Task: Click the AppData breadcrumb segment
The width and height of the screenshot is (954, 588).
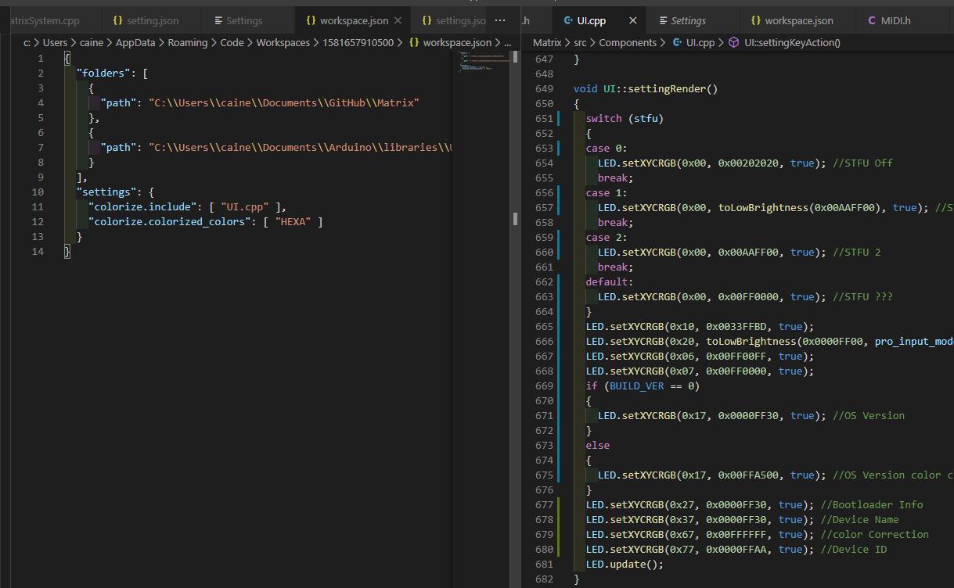Action: click(x=135, y=43)
